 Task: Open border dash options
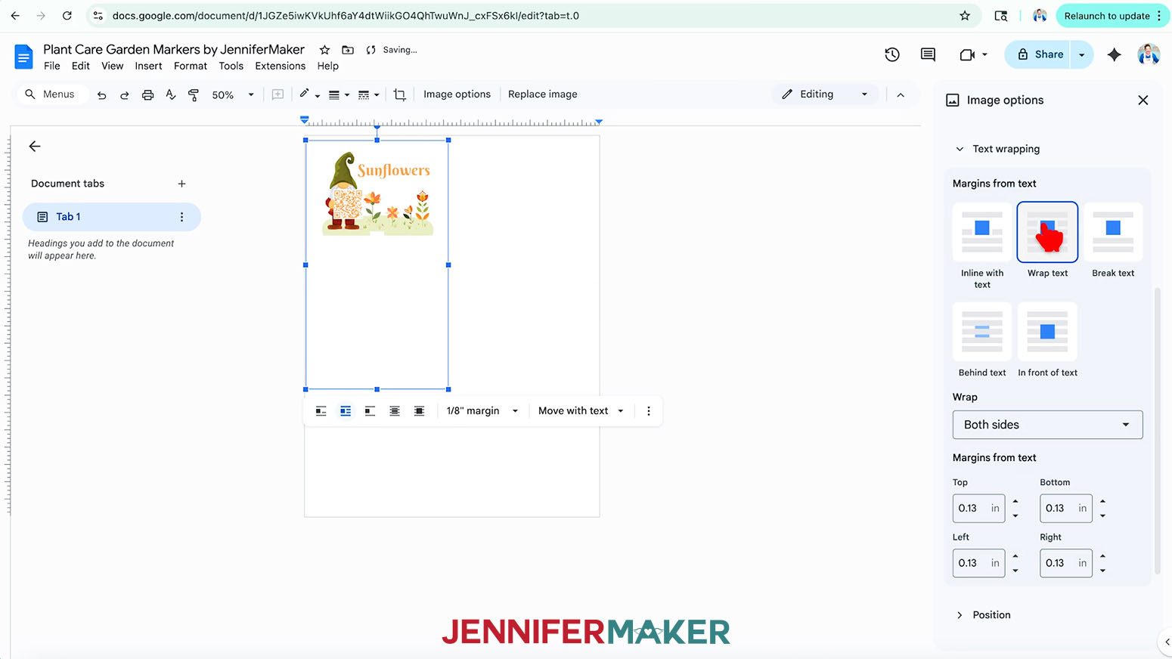tap(368, 94)
